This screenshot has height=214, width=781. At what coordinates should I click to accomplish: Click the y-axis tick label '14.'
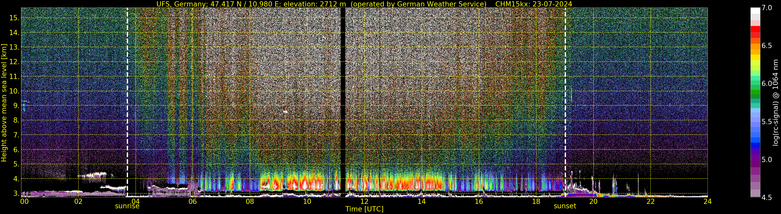point(14,33)
